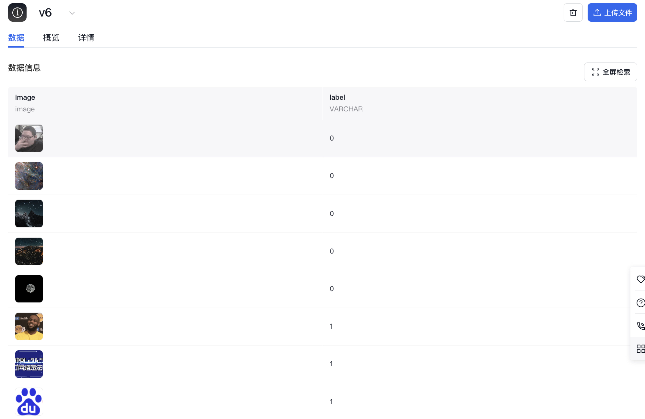Open the moon on black thumbnail

(29, 289)
